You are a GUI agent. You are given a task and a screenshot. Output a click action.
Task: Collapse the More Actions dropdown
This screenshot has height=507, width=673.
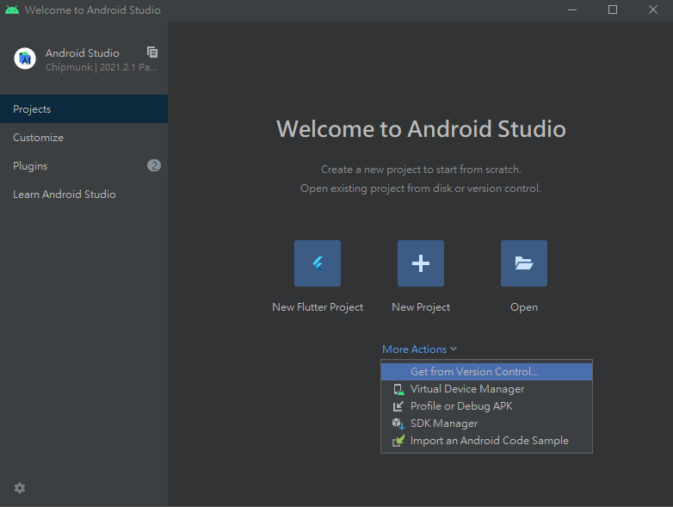pyautogui.click(x=419, y=349)
